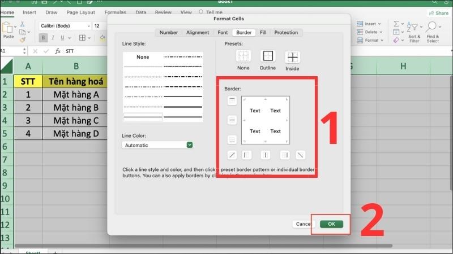
Task: Choose the Outline border preset
Action: (268, 56)
